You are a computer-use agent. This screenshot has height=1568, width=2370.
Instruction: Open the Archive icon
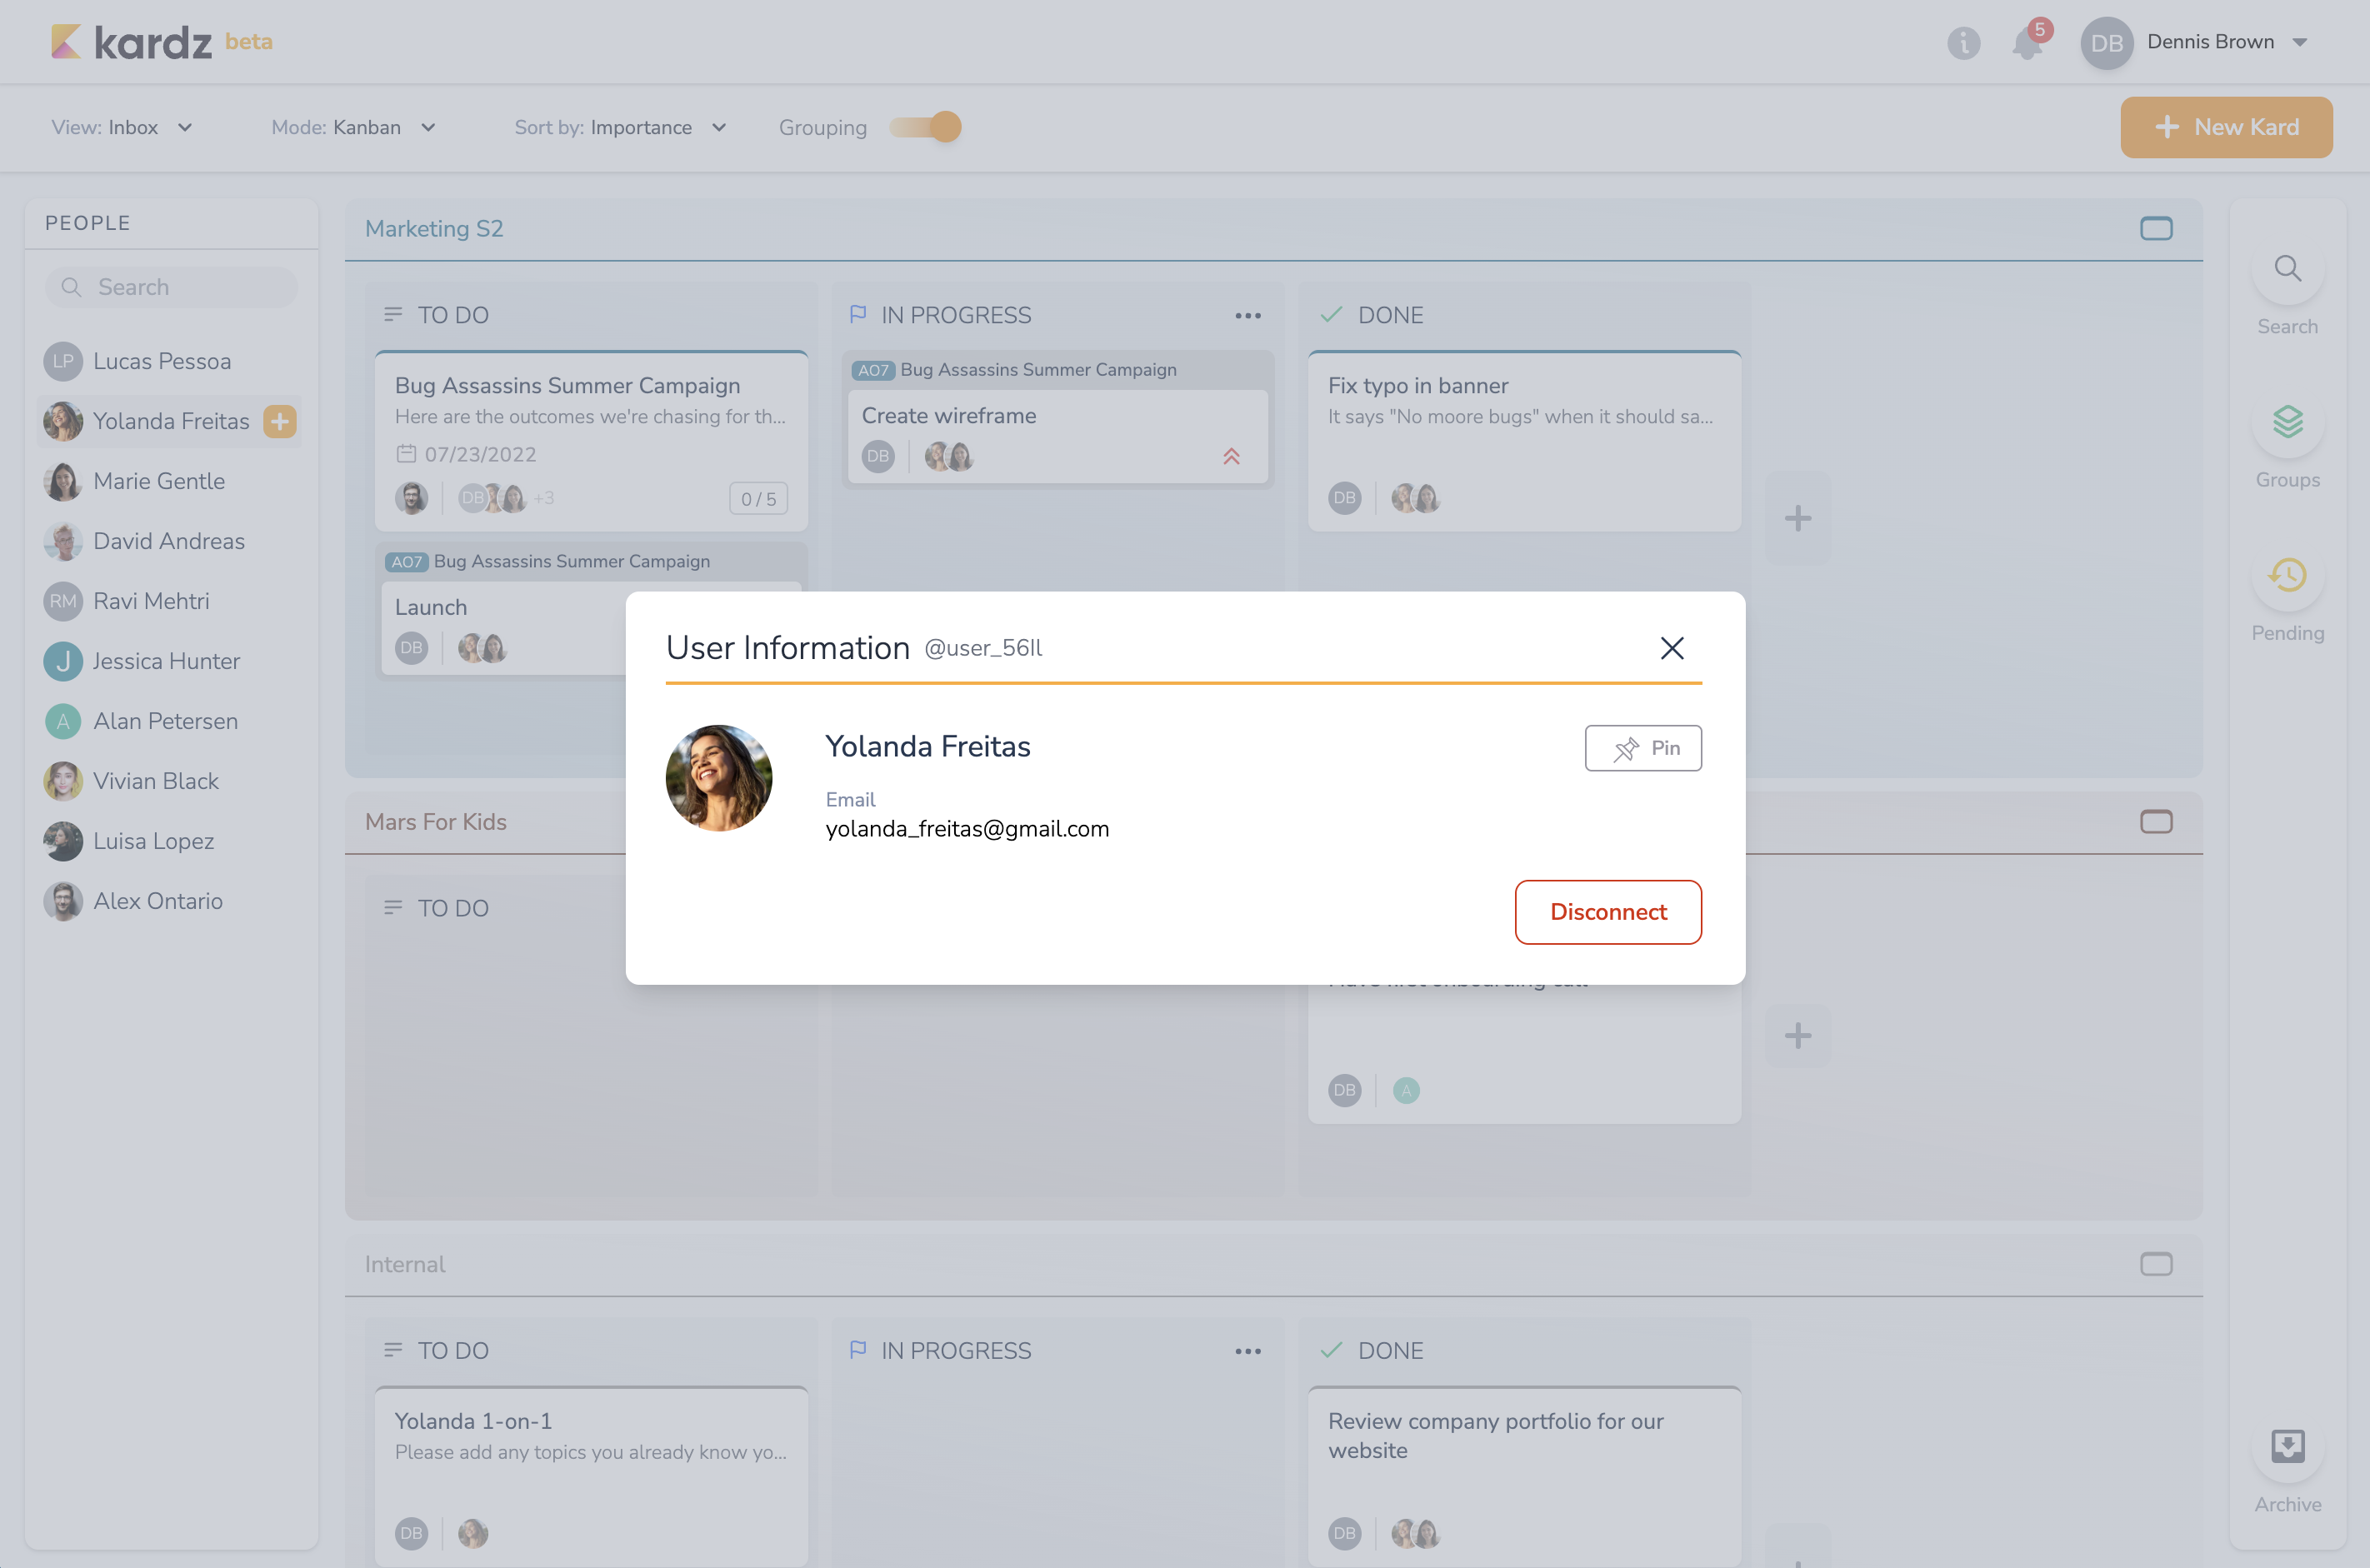(x=2287, y=1446)
